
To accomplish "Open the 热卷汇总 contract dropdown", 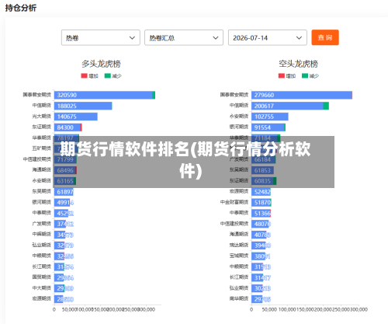I will click(x=184, y=38).
